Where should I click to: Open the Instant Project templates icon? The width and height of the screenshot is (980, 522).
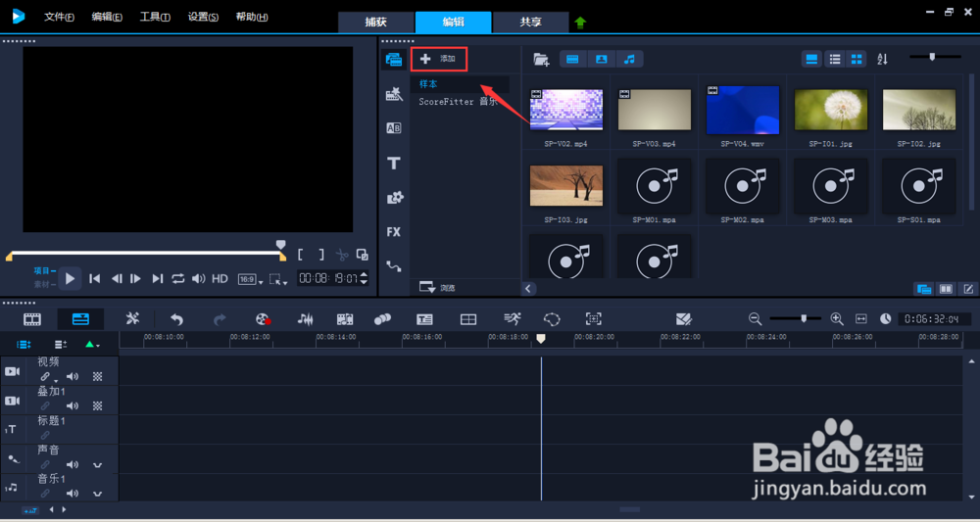[394, 94]
